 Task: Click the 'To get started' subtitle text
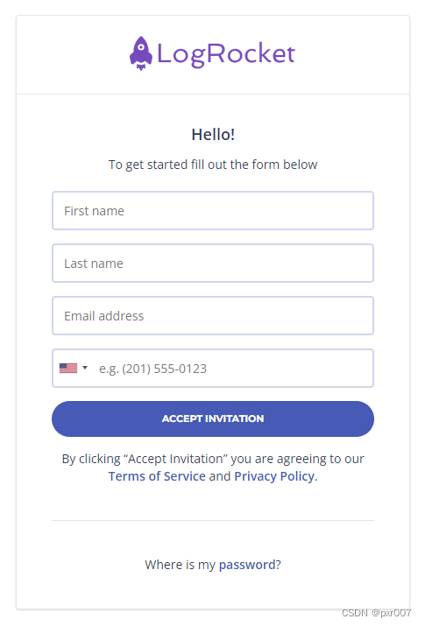[213, 165]
